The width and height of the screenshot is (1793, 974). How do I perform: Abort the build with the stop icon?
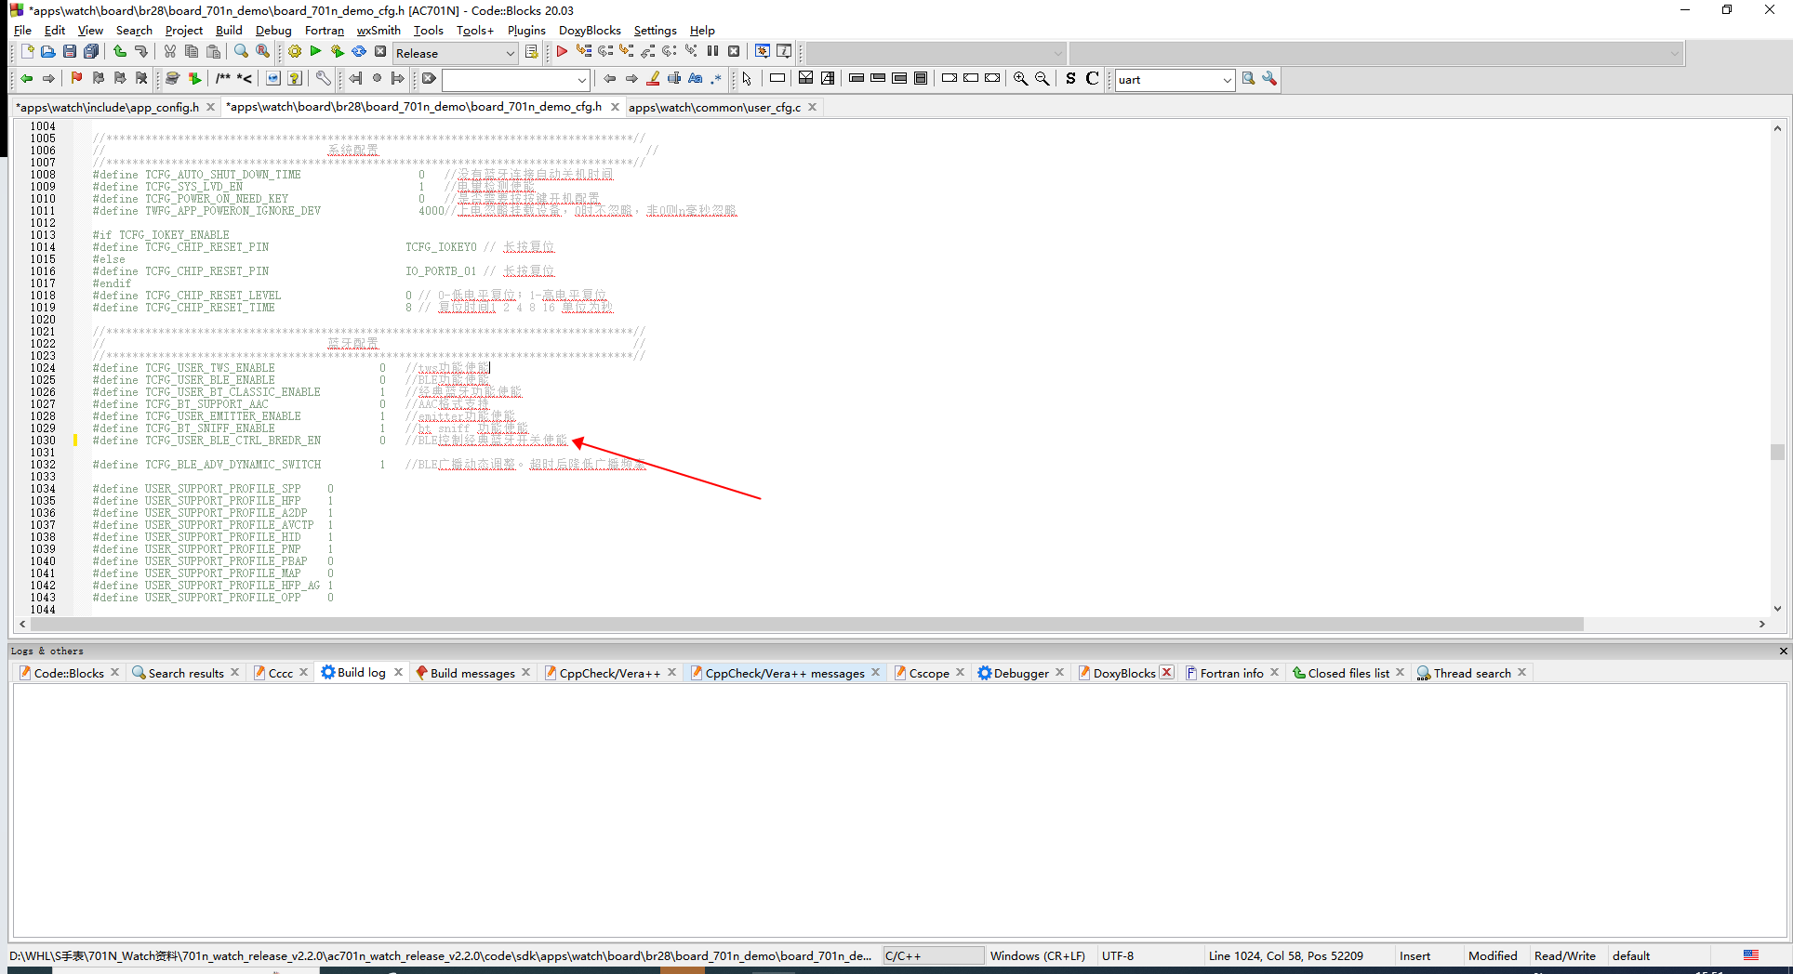pos(379,52)
